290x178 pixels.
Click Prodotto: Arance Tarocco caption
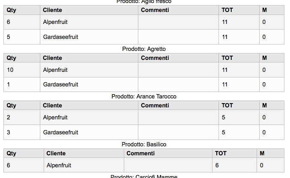[x=144, y=96]
